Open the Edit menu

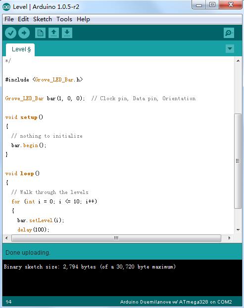pyautogui.click(x=23, y=19)
